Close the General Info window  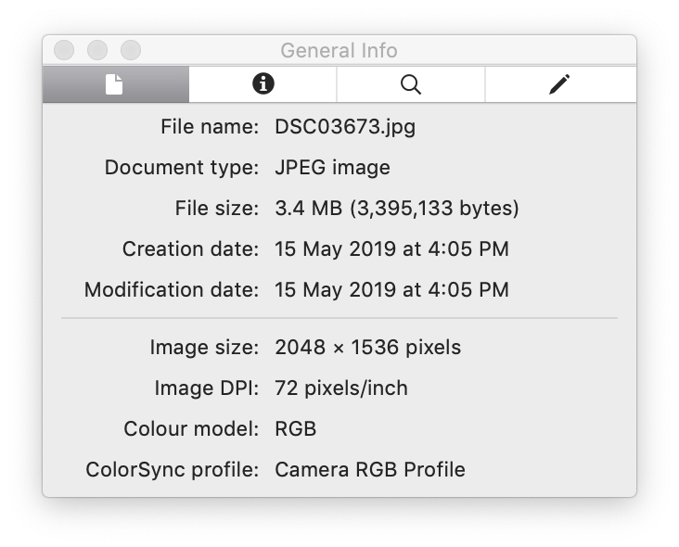pyautogui.click(x=64, y=50)
